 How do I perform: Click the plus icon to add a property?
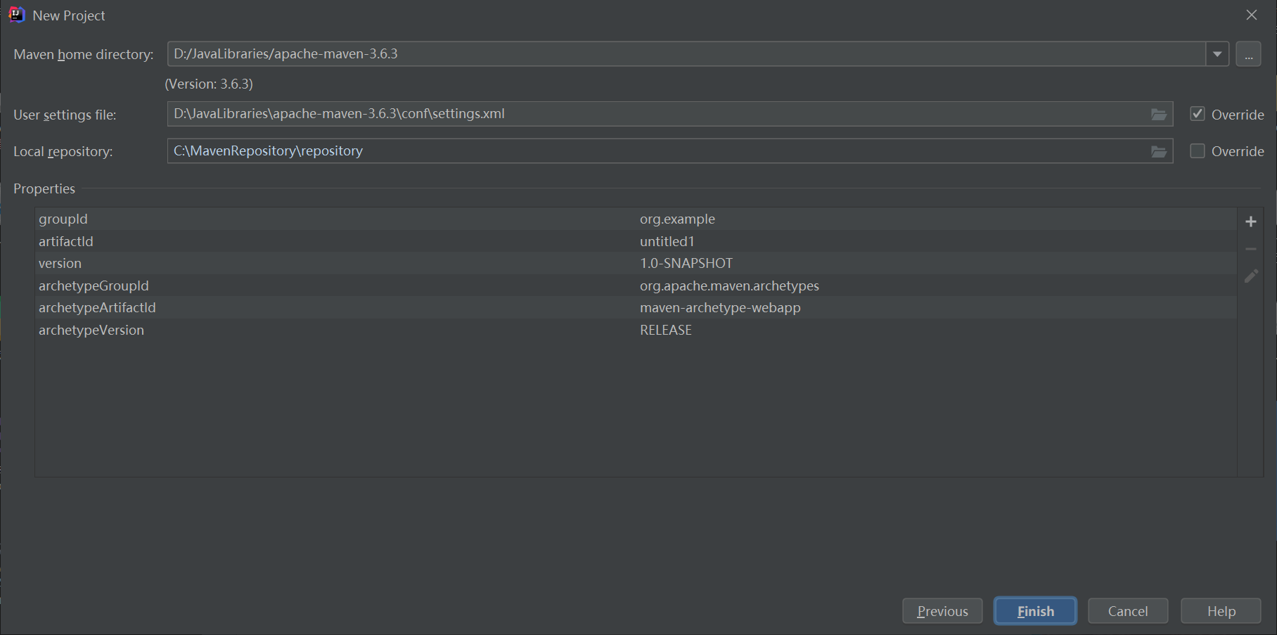tap(1251, 221)
